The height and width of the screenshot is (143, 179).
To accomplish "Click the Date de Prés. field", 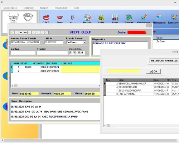I will point(77,53).
